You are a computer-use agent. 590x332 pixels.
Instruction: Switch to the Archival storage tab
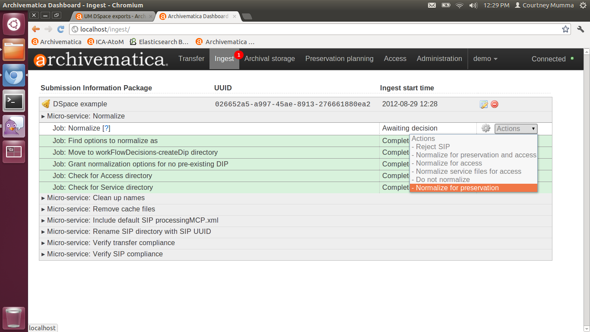270,59
